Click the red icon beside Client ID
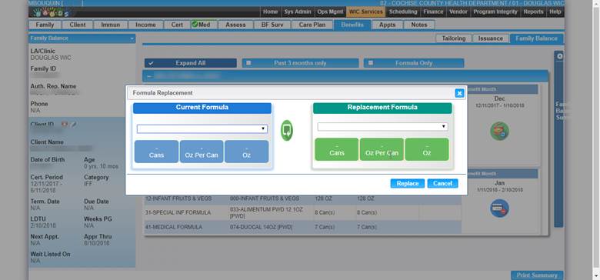 tap(65, 125)
